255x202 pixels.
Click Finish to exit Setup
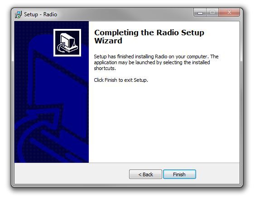(x=179, y=174)
